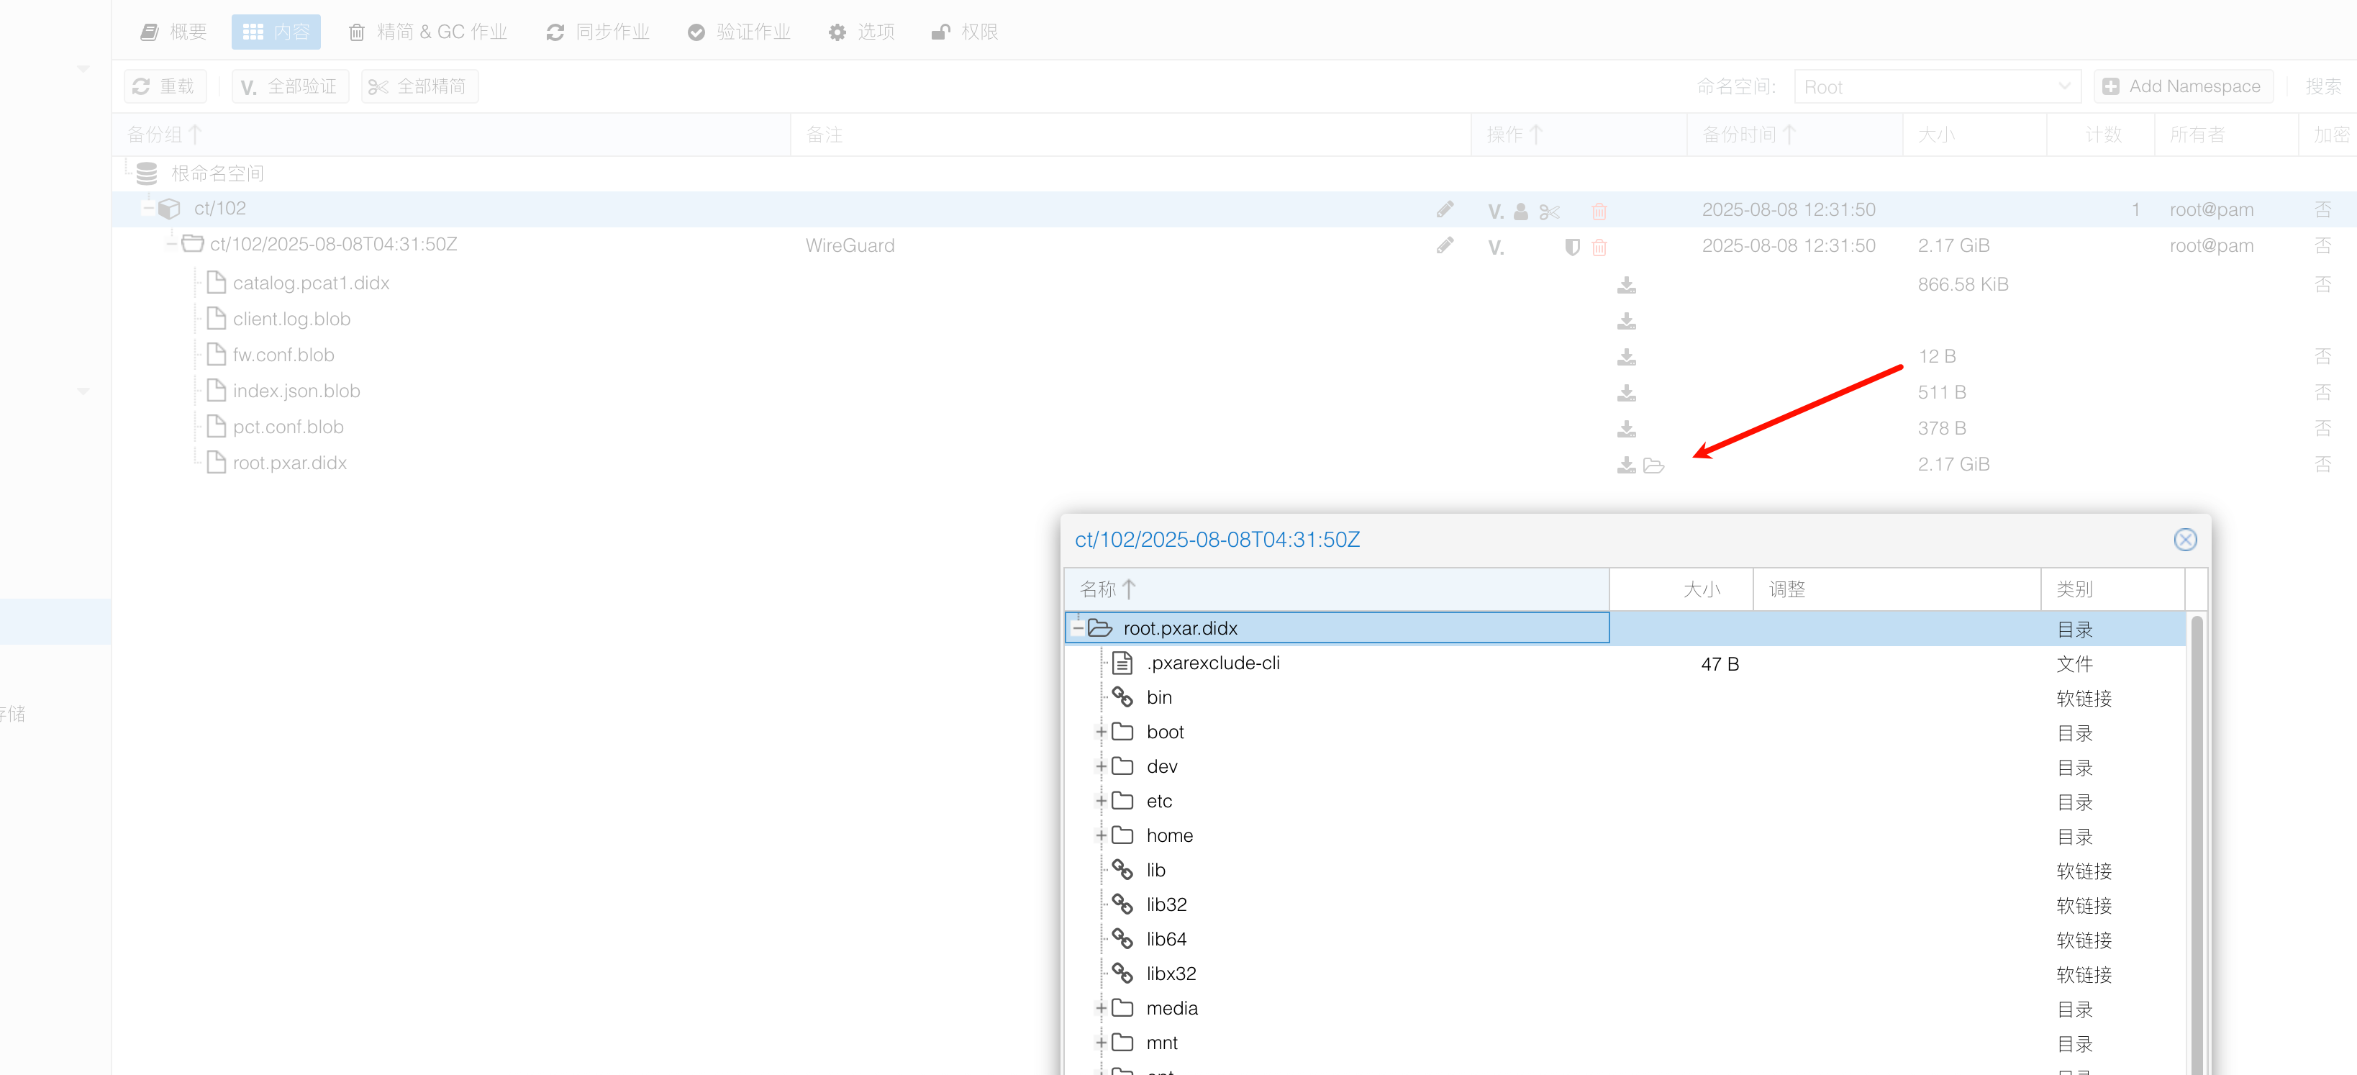Click the 全部验证 verify all button

pos(290,87)
